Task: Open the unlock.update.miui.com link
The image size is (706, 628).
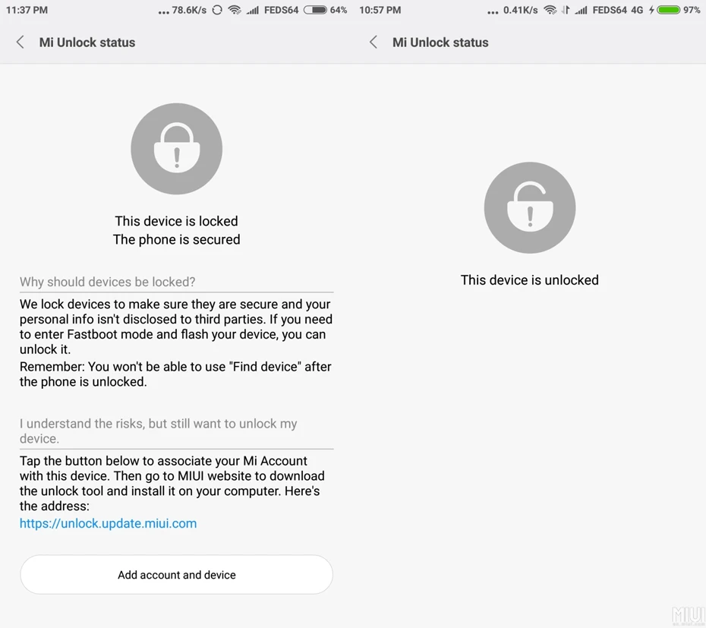Action: (108, 523)
